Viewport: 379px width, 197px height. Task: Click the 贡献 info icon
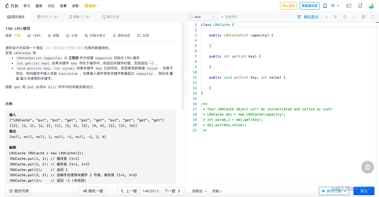[221, 191]
